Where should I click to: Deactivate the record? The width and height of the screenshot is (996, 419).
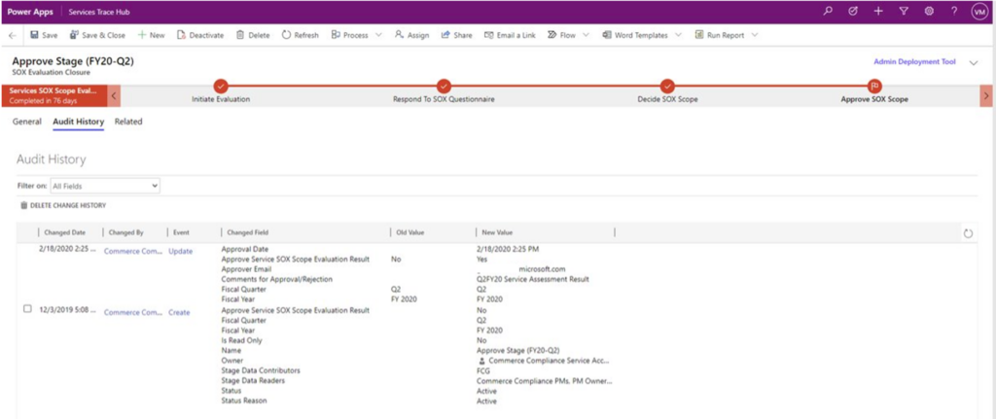[x=200, y=36]
